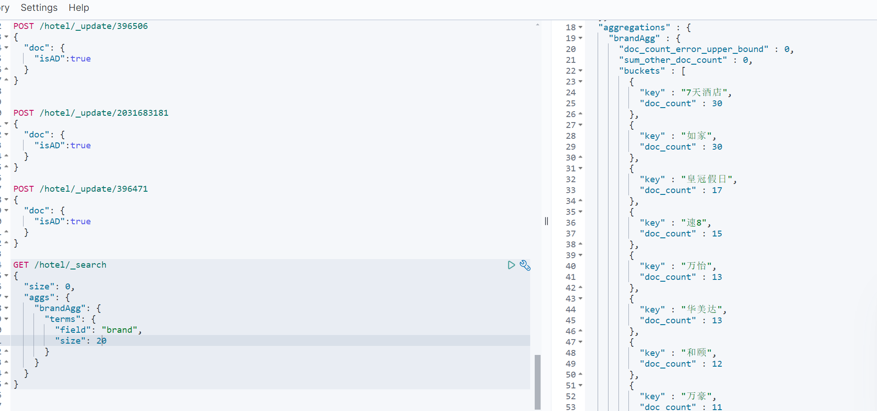This screenshot has height=411, width=877.
Task: Click the panel divider handle between editor and response
Action: click(546, 221)
